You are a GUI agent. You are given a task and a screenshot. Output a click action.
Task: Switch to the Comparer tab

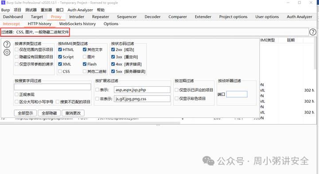pos(178,17)
